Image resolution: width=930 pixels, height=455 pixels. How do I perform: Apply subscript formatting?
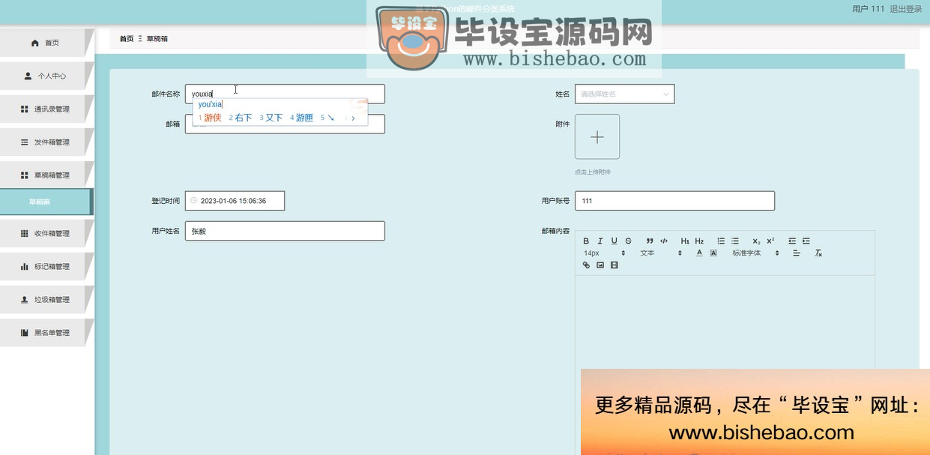[756, 241]
